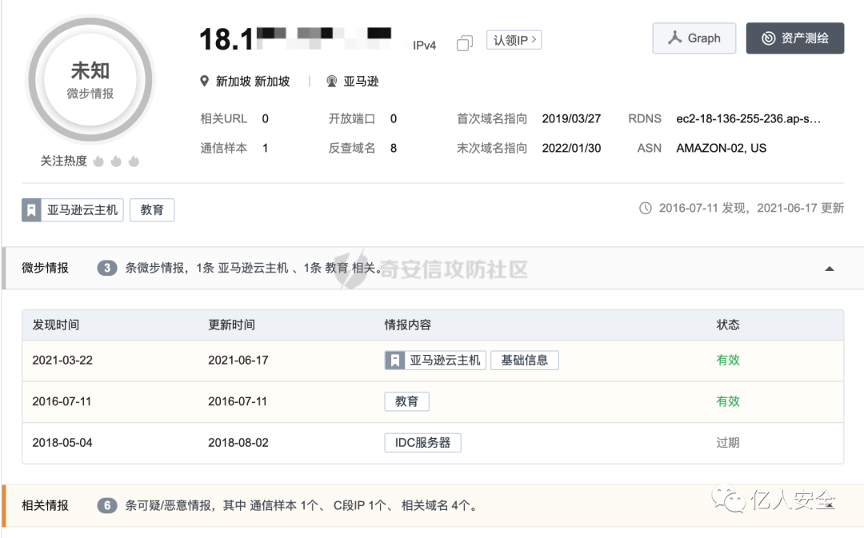
Task: Click the clock icon beside discovery date
Action: 646,208
